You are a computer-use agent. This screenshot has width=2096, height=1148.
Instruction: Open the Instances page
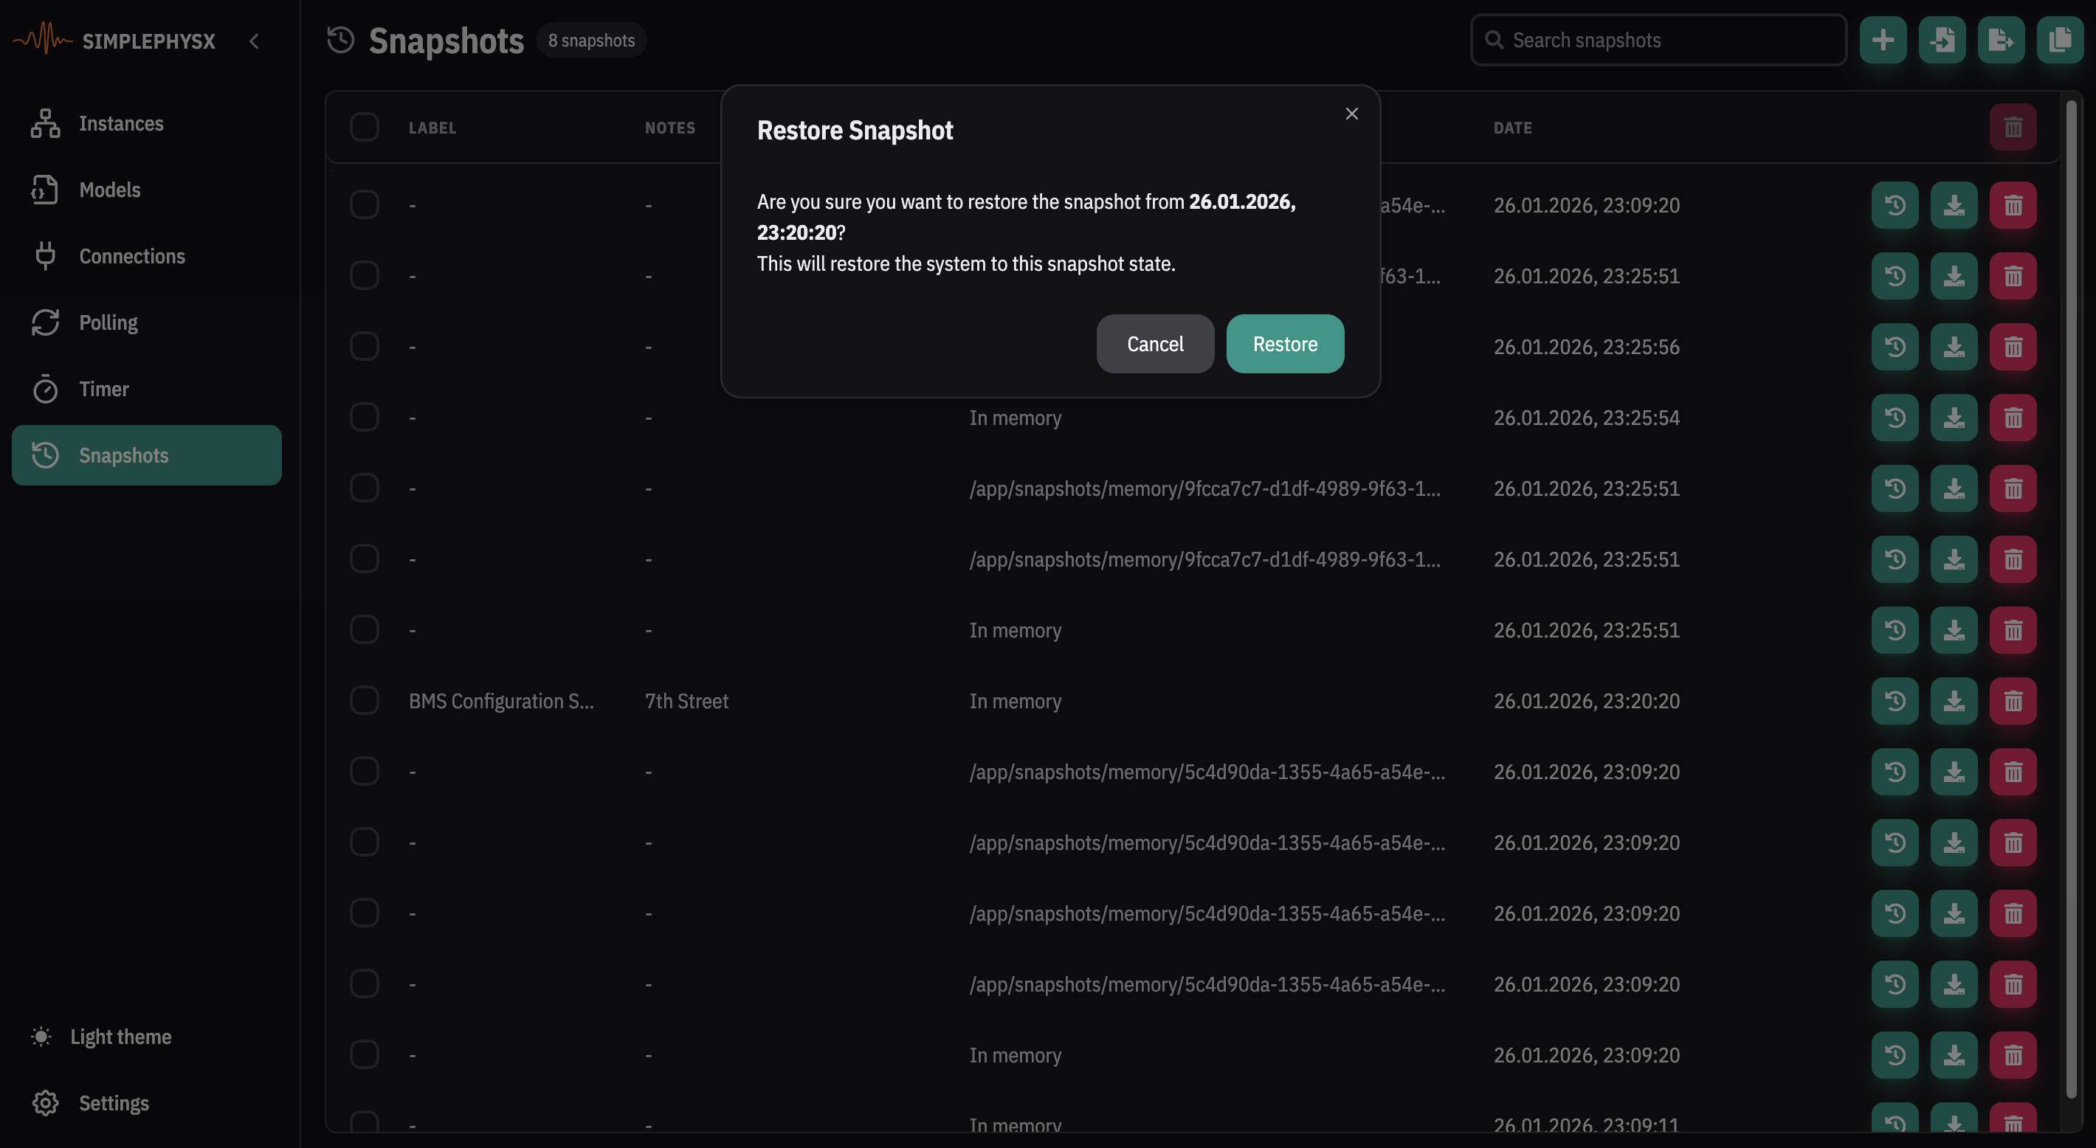[120, 124]
